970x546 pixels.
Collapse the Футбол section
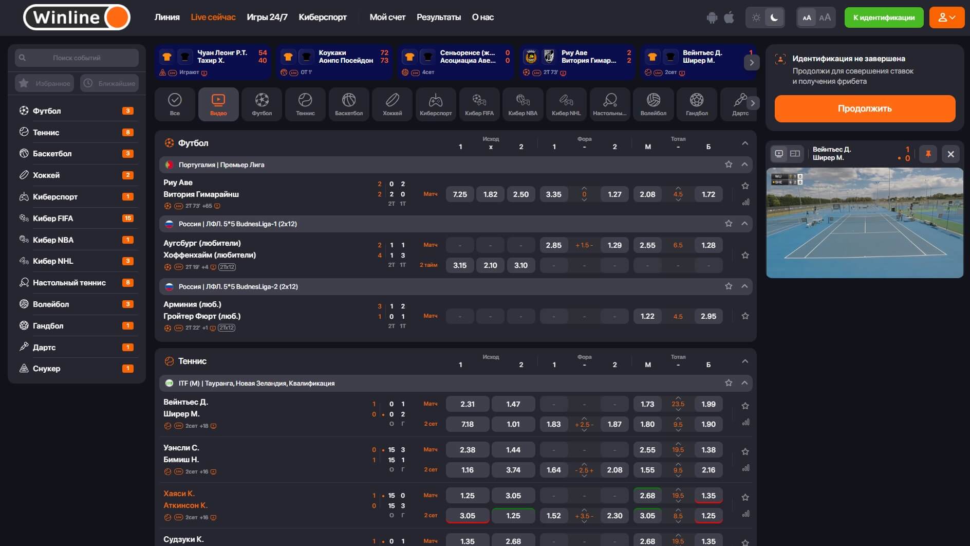pyautogui.click(x=745, y=143)
